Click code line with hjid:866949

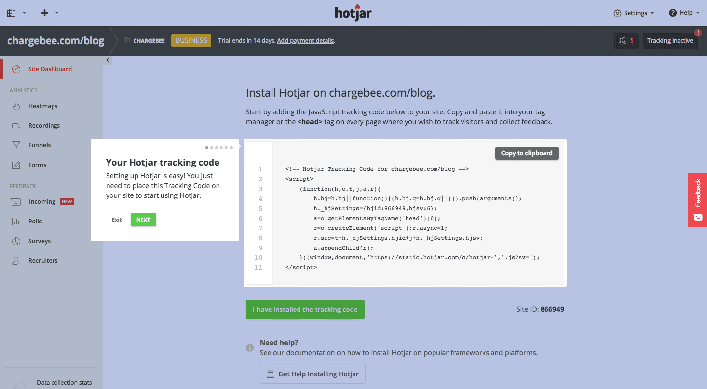[375, 208]
